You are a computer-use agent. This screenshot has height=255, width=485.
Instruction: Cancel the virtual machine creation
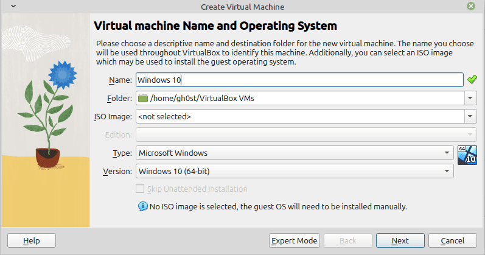click(x=453, y=240)
